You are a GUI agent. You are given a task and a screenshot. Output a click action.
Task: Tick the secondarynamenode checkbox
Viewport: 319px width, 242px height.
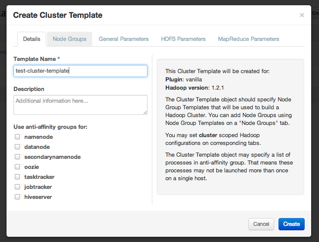click(x=17, y=157)
